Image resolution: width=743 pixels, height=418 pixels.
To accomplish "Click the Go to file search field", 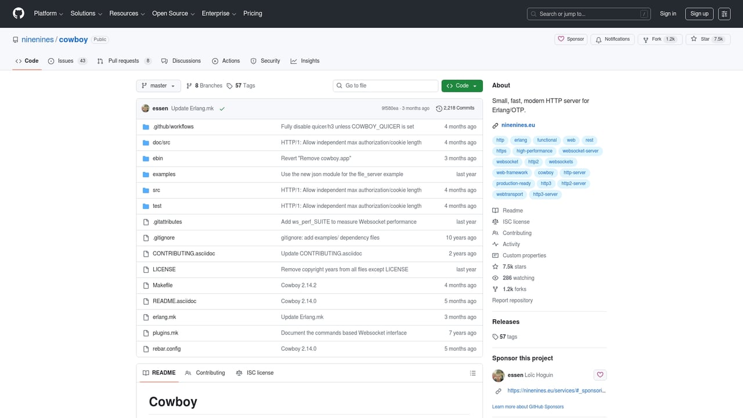I will (x=385, y=85).
